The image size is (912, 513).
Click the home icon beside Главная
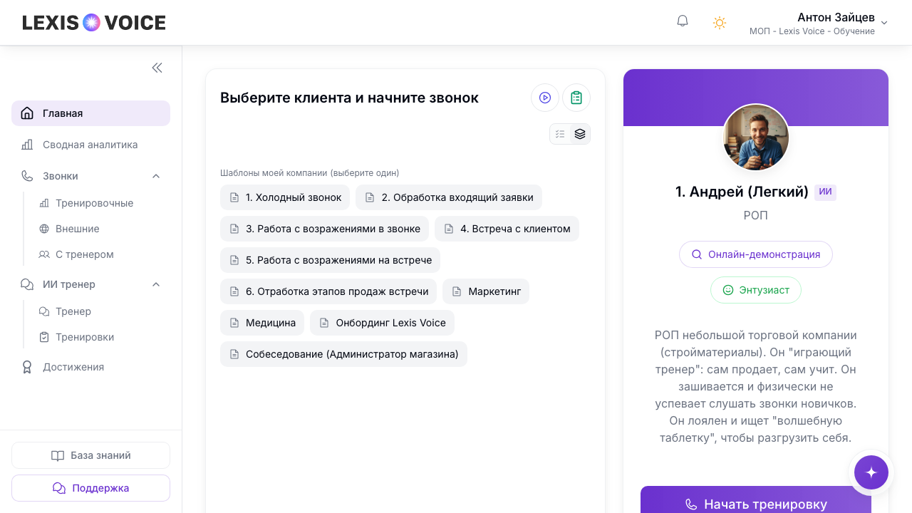pos(27,113)
